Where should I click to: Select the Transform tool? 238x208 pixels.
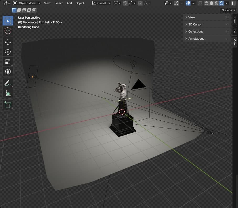8,72
